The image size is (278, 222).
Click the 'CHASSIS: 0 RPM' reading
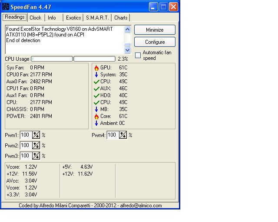coord(25,109)
